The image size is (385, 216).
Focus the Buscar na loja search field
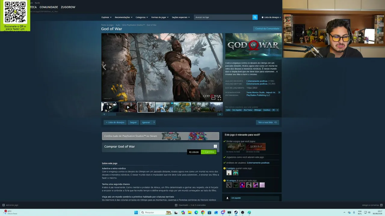[x=223, y=17]
